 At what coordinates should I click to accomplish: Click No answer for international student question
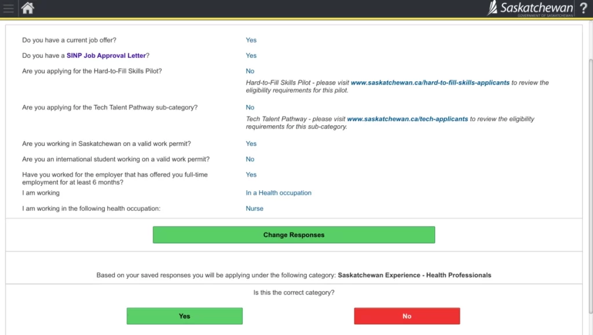250,159
